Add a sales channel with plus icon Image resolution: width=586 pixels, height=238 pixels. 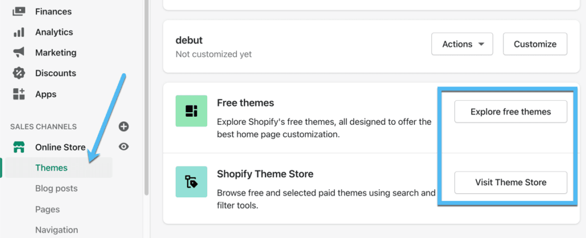pyautogui.click(x=124, y=126)
